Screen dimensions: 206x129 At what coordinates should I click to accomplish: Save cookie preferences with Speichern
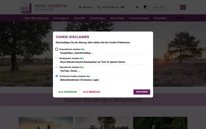(x=142, y=92)
